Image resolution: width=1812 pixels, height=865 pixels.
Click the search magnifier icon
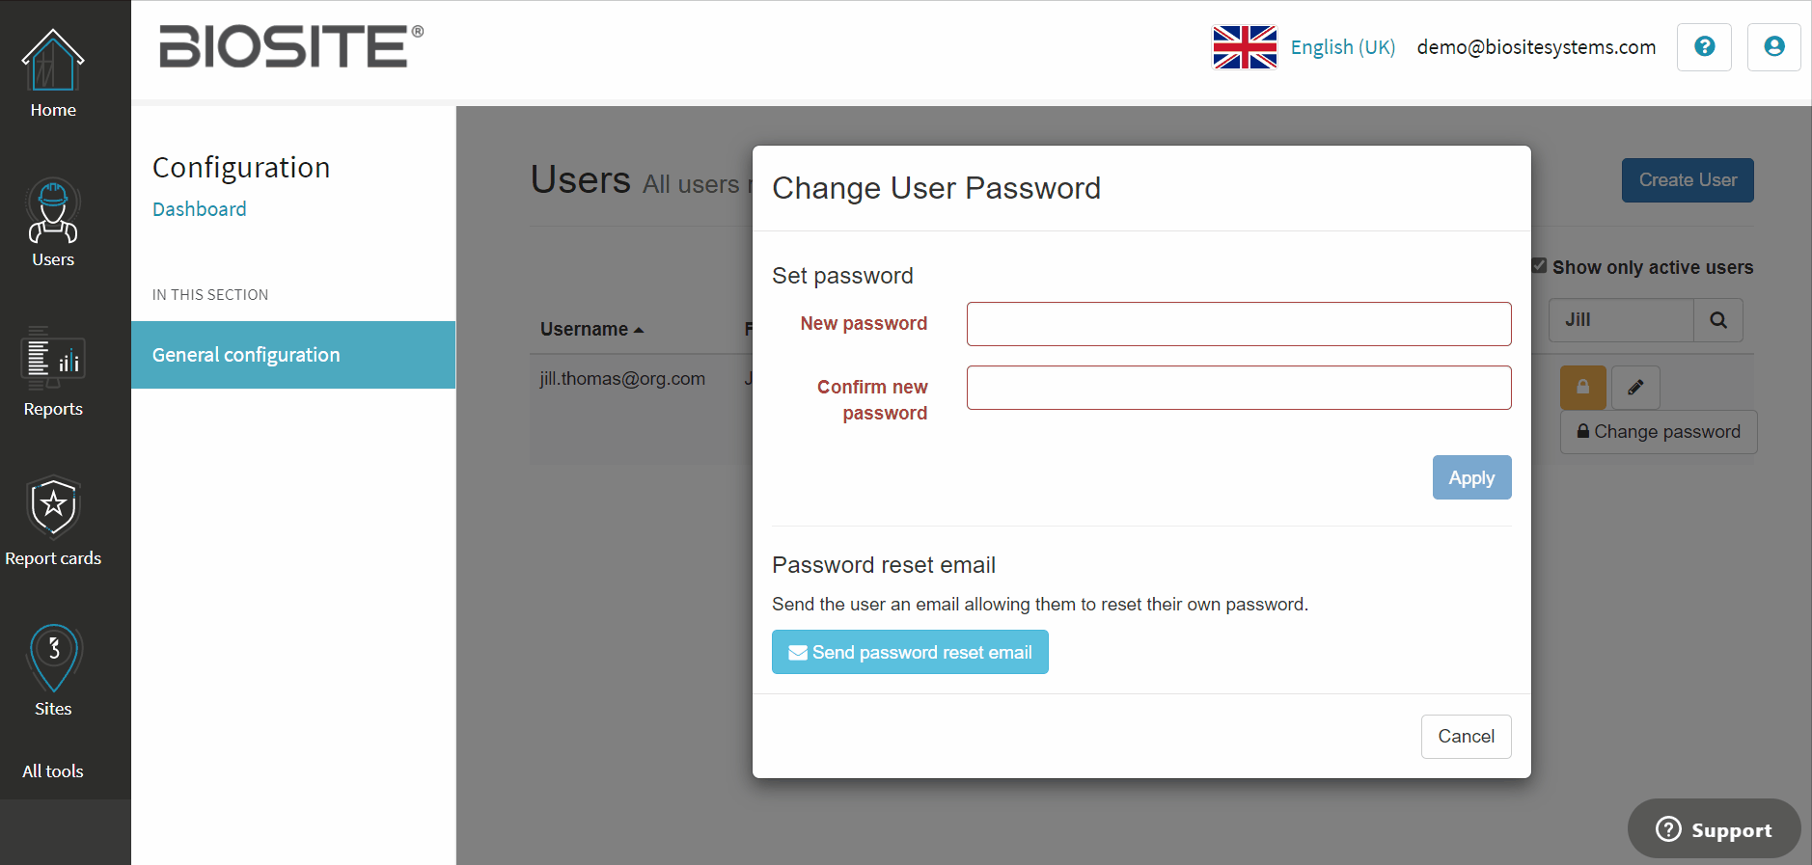[1718, 319]
